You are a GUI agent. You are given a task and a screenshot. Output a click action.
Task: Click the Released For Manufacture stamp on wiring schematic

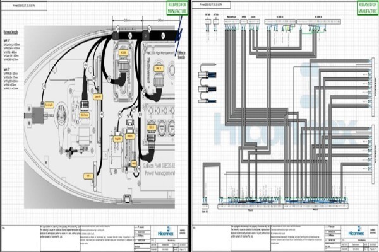368,8
